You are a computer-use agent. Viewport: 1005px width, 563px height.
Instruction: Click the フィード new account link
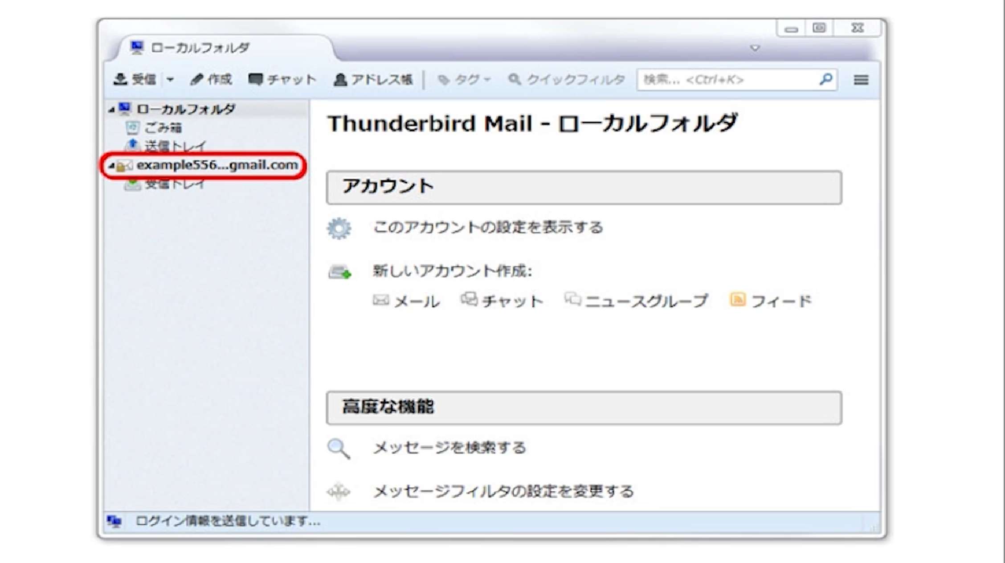781,301
